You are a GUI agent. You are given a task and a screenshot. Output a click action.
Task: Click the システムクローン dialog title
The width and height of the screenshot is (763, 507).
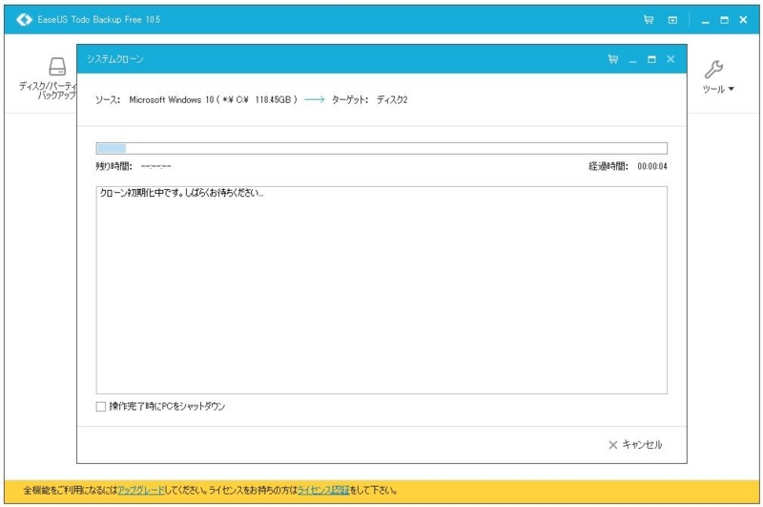[114, 59]
